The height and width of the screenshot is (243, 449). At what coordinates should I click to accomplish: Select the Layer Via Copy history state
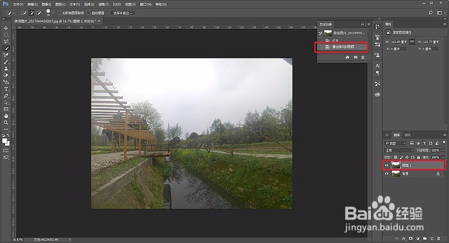[343, 47]
